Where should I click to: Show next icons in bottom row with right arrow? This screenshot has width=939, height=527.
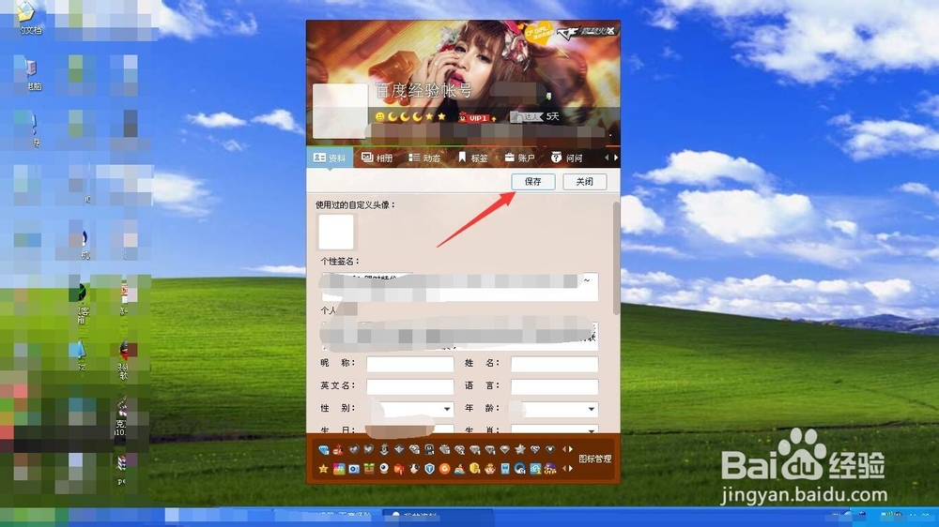(x=571, y=468)
